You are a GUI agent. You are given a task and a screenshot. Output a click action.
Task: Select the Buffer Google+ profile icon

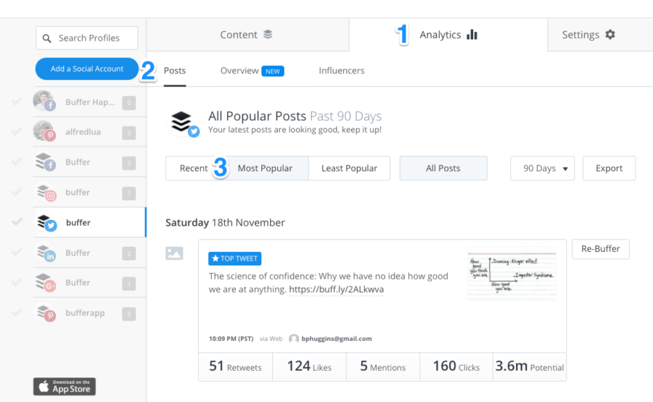[x=46, y=282]
